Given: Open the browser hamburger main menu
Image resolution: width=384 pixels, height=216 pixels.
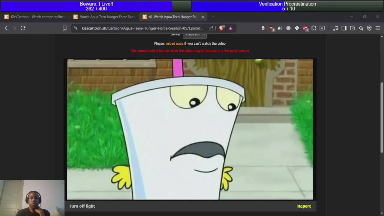Looking at the screenshot, I should click(378, 28).
